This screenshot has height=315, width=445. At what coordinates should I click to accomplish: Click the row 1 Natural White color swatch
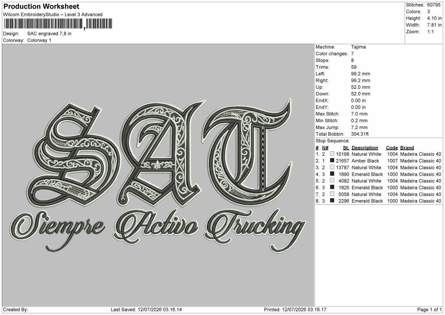(332, 154)
